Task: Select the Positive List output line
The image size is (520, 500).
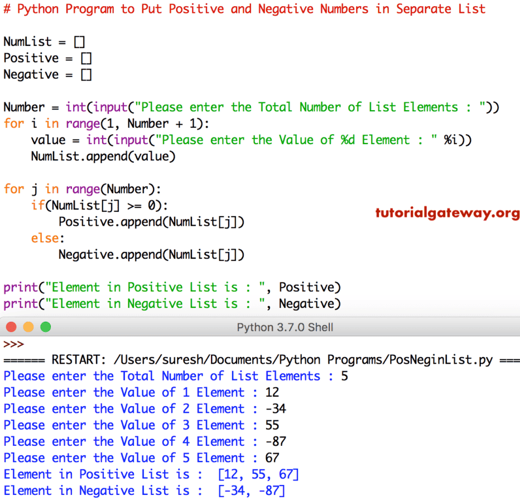Action: 151,474
